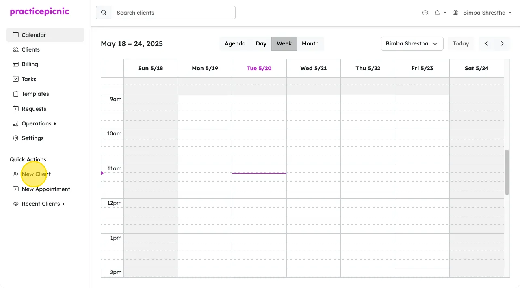Click the Mon 5/19 column header
520x288 pixels.
[205, 68]
